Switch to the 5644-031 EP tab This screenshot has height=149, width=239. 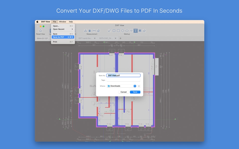tap(43, 38)
